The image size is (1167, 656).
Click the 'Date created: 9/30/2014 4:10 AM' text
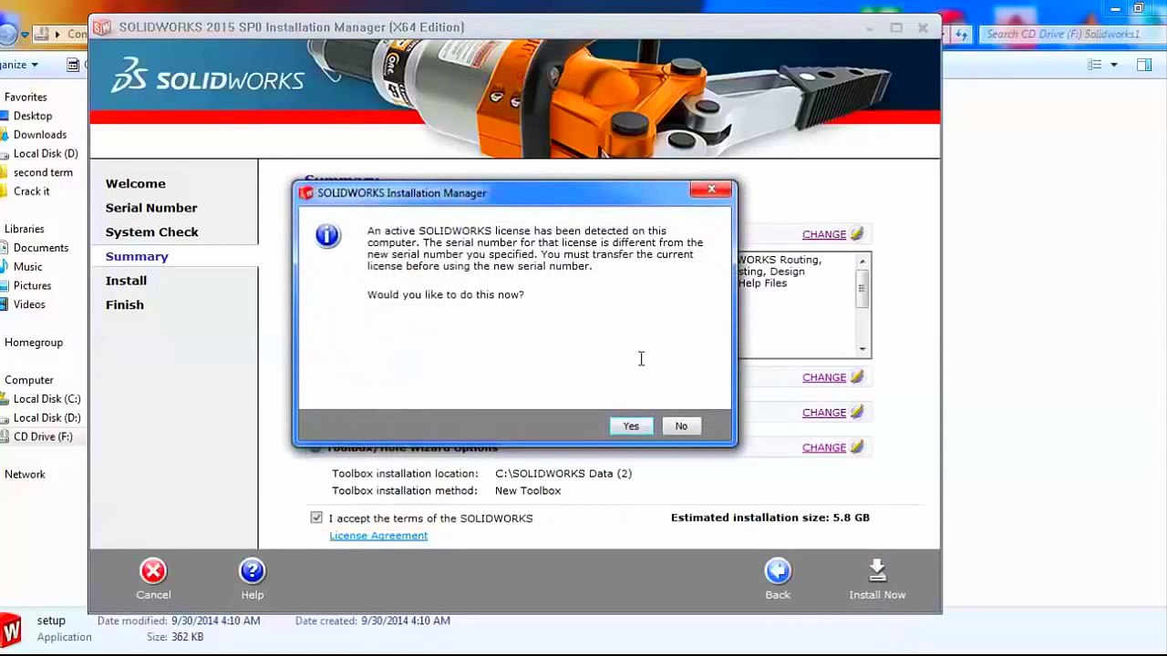tap(373, 620)
